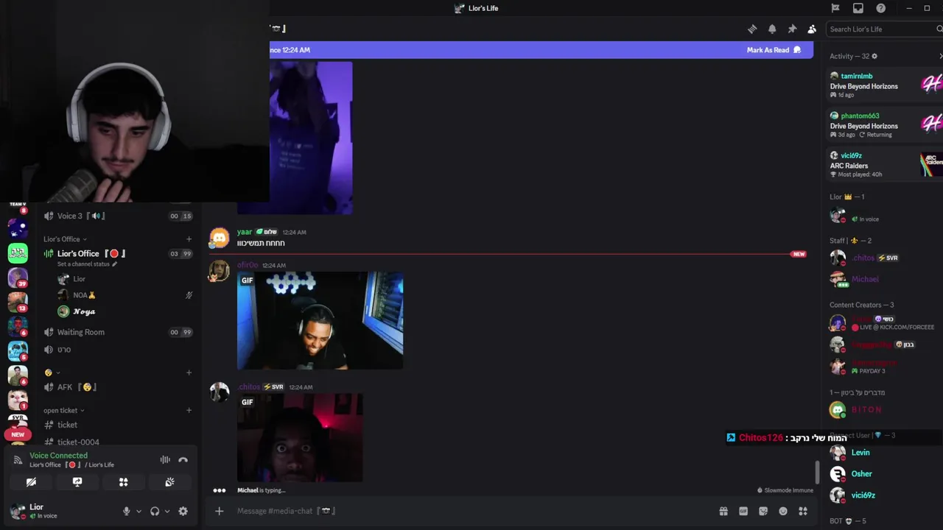Add channel to open ticket category
Screen dimensions: 943x530
click(189, 410)
